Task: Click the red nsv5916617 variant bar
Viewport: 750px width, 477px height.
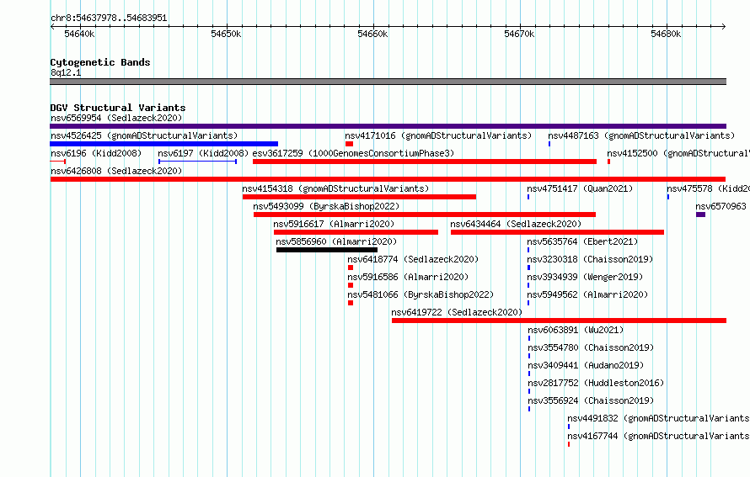Action: pyautogui.click(x=356, y=232)
